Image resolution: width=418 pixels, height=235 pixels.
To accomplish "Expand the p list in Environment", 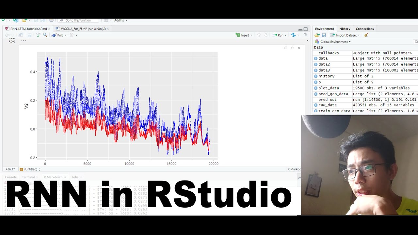I will pyautogui.click(x=316, y=82).
